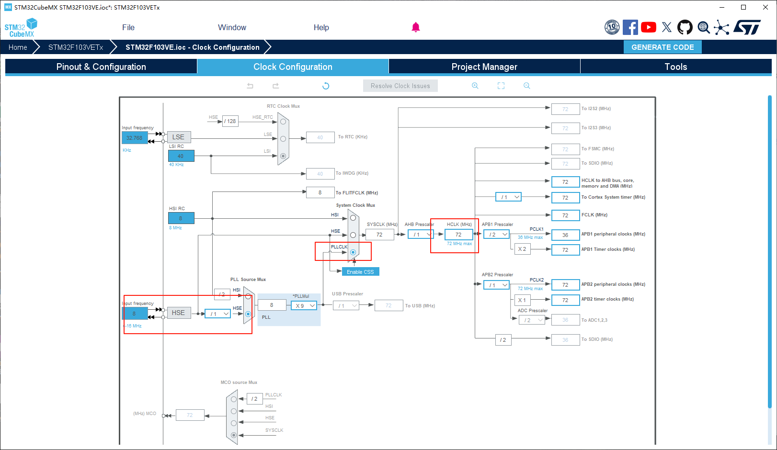Open the PLLMul X9 dropdown
Viewport: 777px width, 450px height.
click(304, 305)
